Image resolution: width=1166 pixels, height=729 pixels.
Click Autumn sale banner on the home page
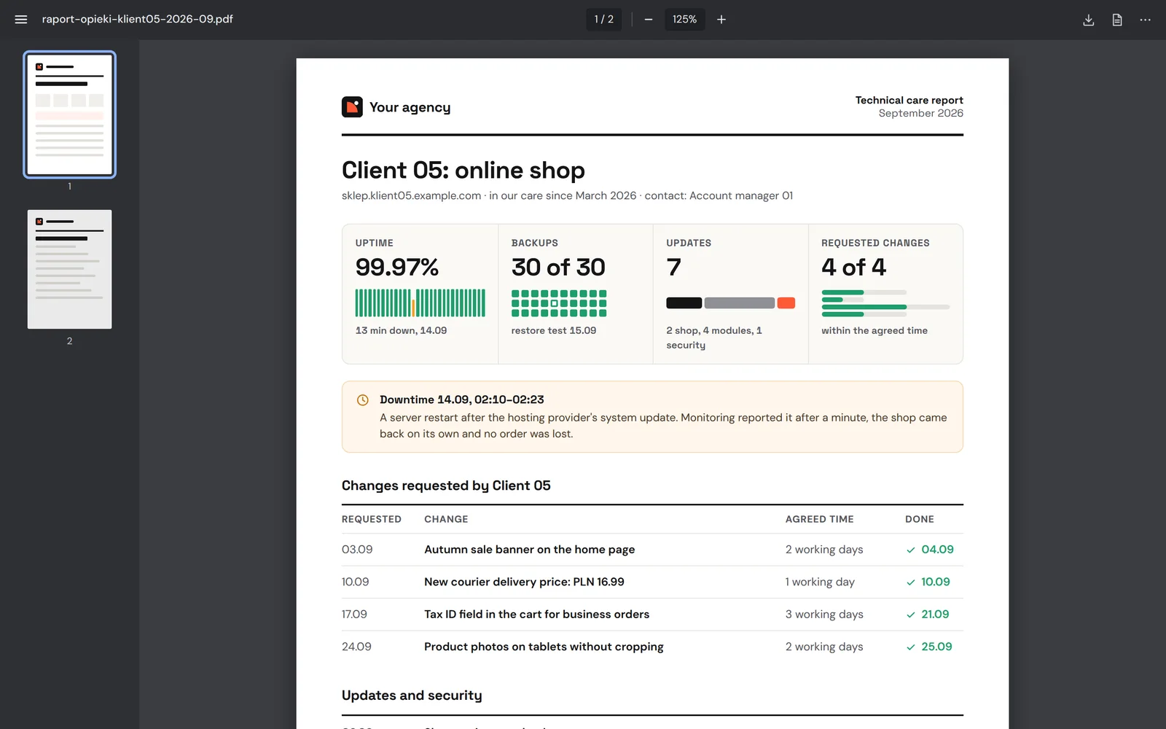tap(530, 550)
